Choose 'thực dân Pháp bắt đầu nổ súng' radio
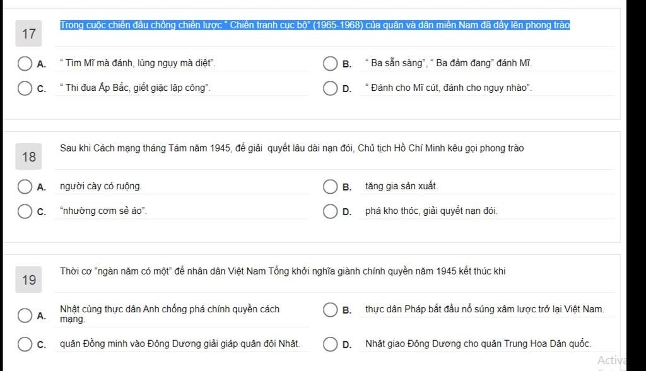 click(330, 310)
